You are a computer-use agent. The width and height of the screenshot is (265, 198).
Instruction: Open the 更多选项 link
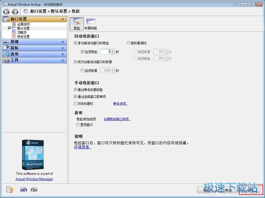(x=120, y=104)
